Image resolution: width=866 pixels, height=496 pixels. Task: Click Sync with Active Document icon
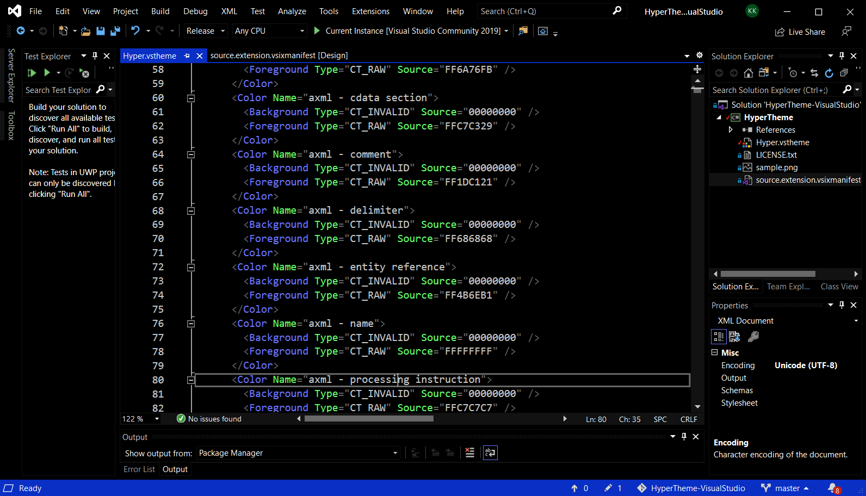[814, 73]
